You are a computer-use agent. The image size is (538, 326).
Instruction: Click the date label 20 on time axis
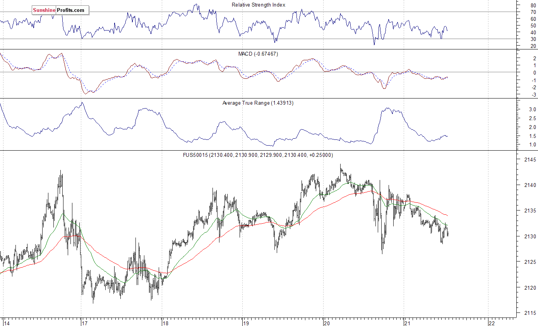(x=327, y=323)
